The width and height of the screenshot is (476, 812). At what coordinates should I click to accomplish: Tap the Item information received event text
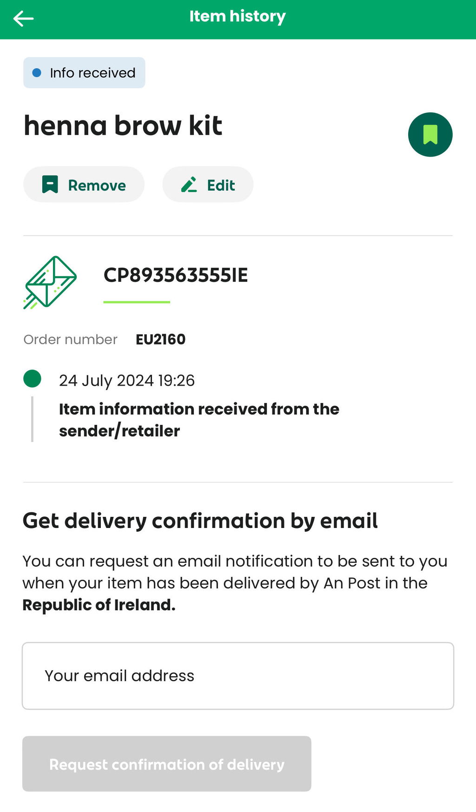[x=199, y=420]
